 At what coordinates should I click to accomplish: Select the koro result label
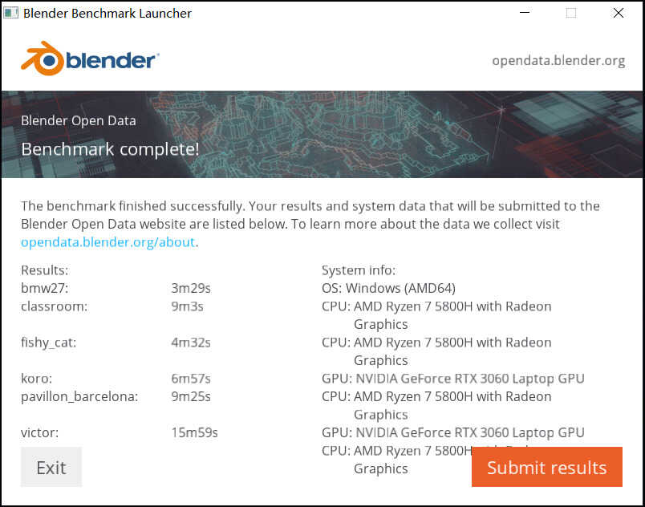[37, 379]
